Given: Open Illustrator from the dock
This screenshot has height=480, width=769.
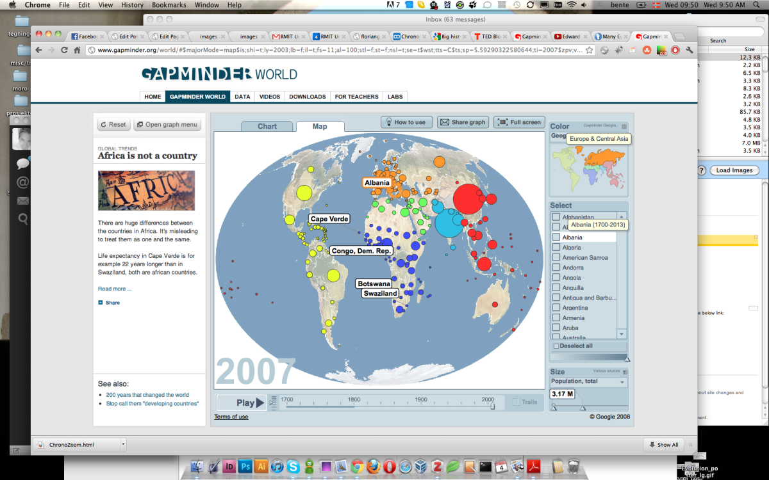Looking at the screenshot, I should [261, 467].
